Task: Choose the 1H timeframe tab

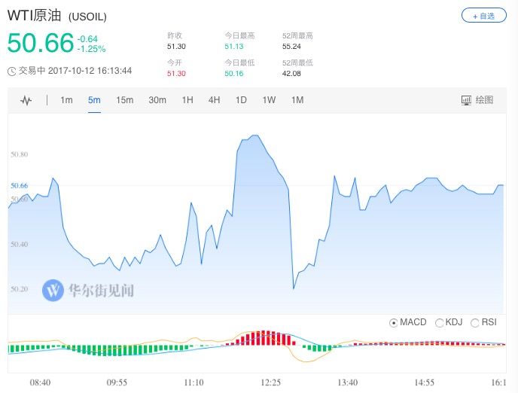Action: (x=187, y=100)
